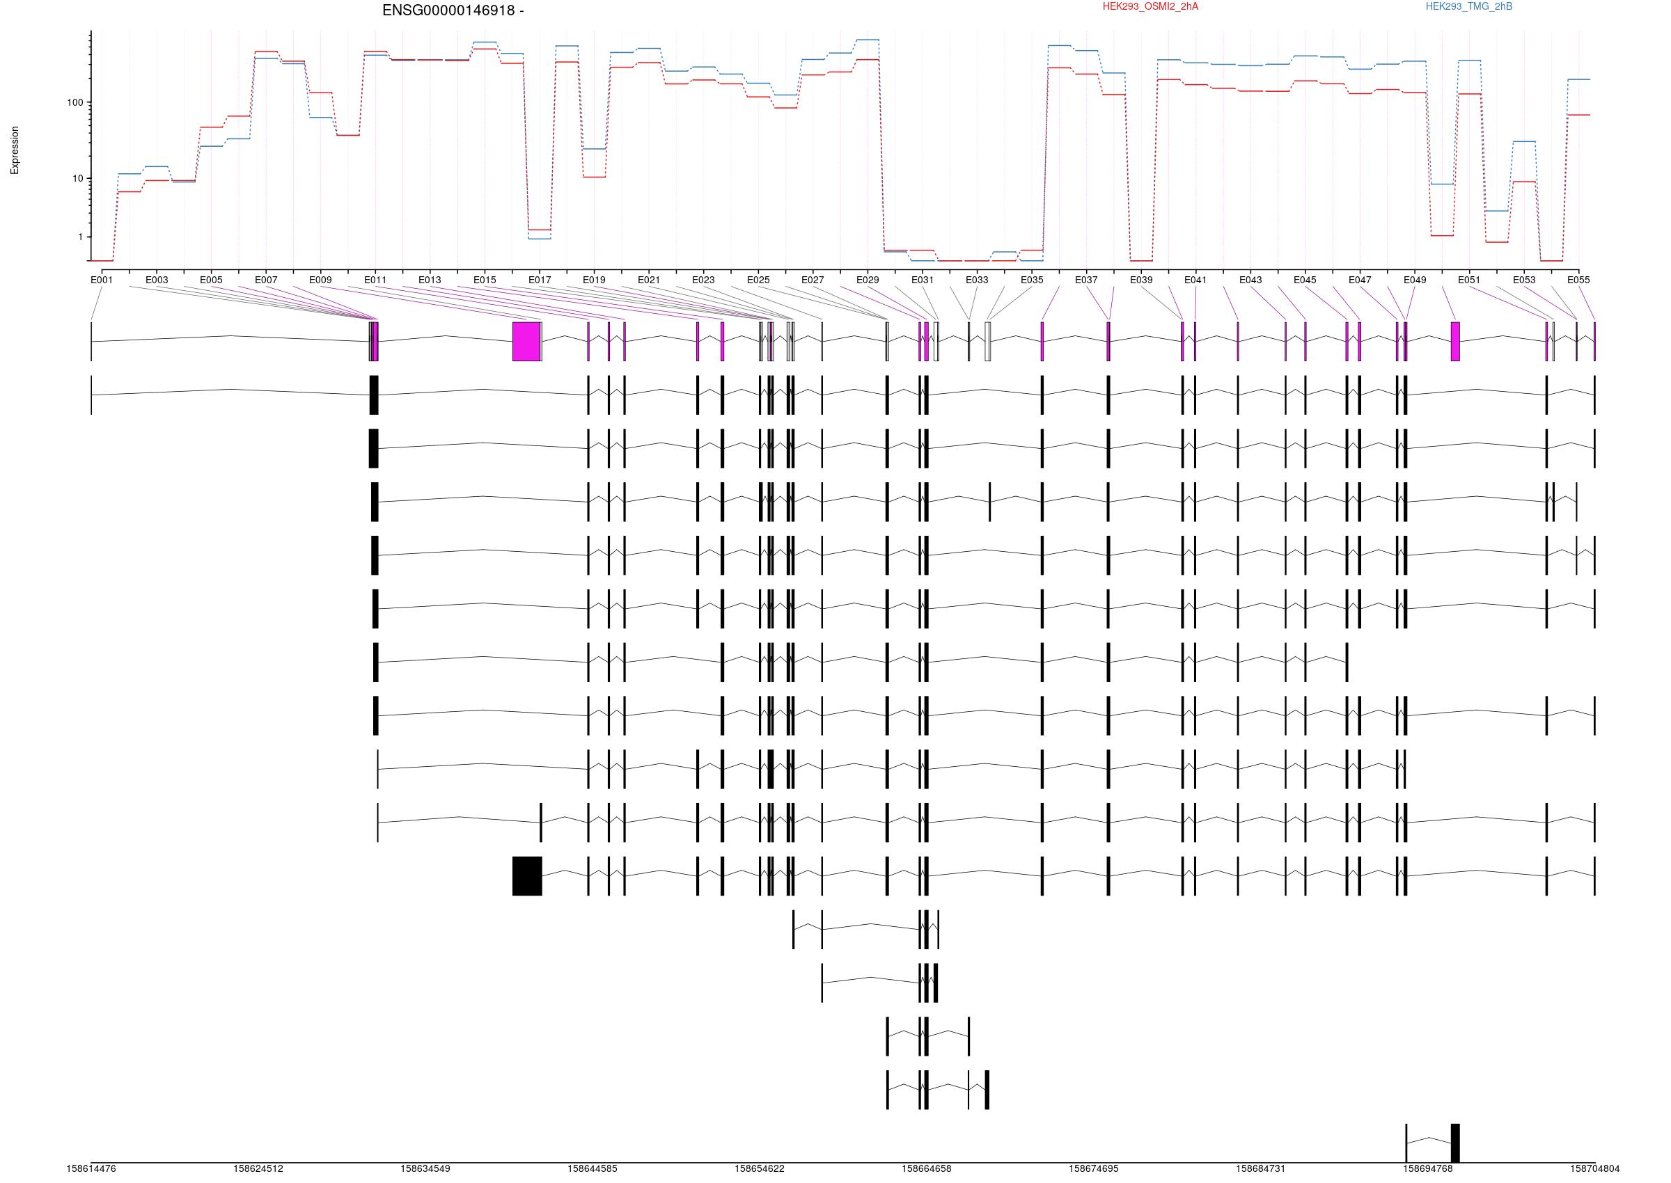
Task: Click exon bin label E035
Action: point(1032,280)
